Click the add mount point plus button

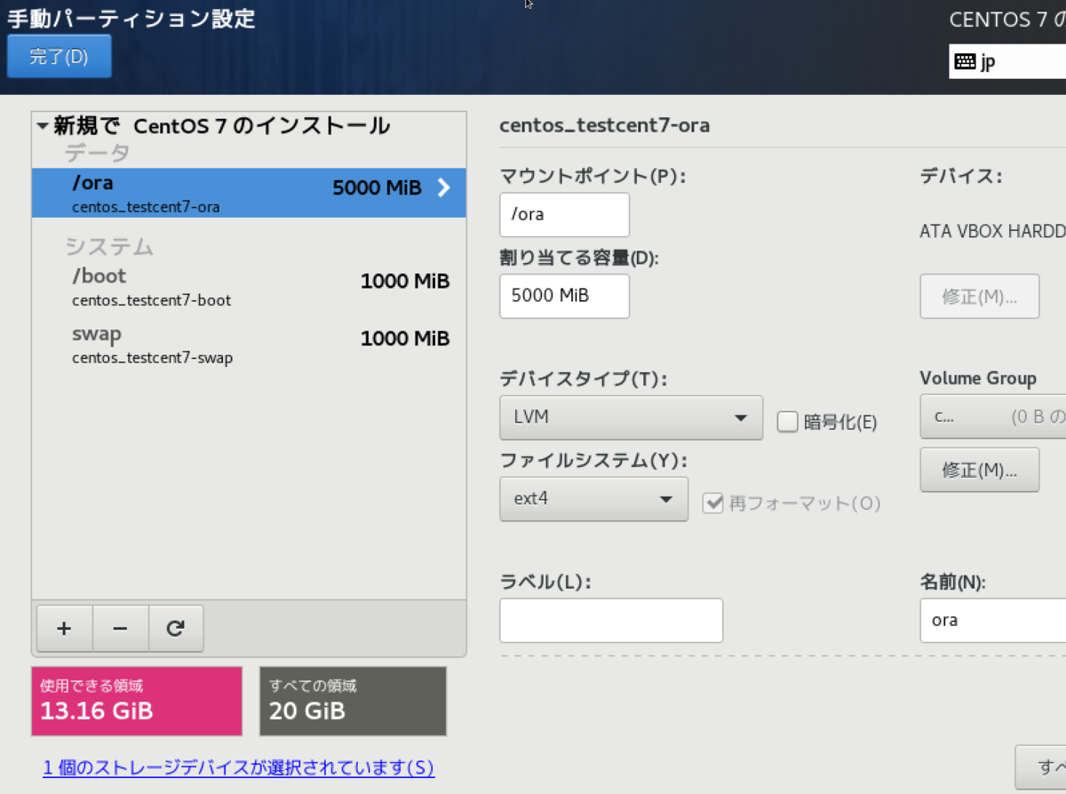coord(64,628)
